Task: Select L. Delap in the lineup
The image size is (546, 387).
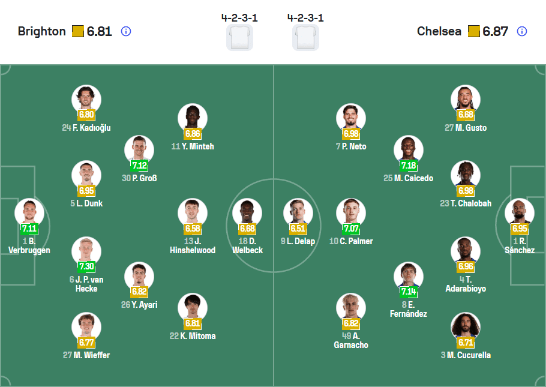Action: (298, 212)
